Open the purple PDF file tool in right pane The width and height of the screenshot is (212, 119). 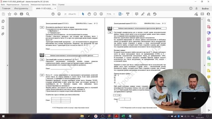point(209,46)
